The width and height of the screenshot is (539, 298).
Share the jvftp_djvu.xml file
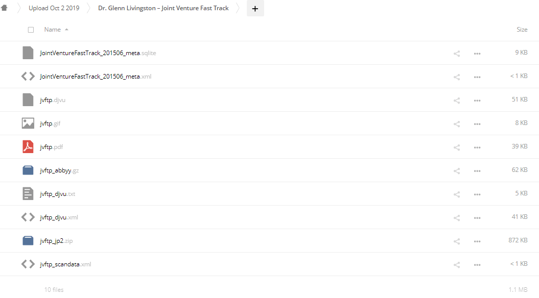pyautogui.click(x=457, y=218)
